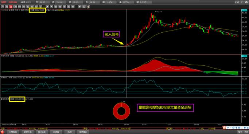Select the 120-minute period button
The width and height of the screenshot is (249, 134).
pos(15,7)
